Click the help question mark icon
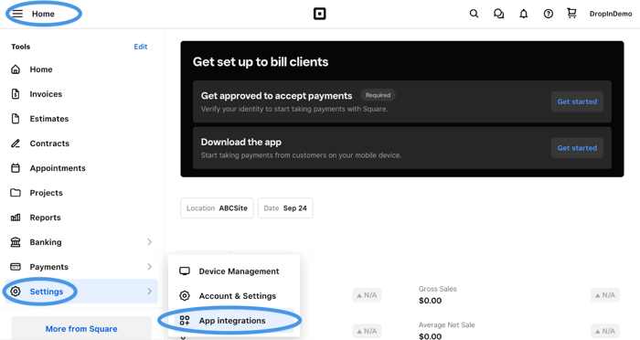 pyautogui.click(x=549, y=14)
